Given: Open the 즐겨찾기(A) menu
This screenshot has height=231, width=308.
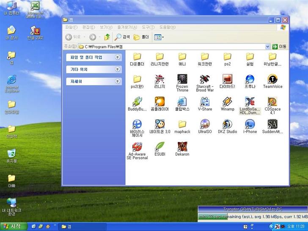Looking at the screenshot, I should pyautogui.click(x=127, y=27).
